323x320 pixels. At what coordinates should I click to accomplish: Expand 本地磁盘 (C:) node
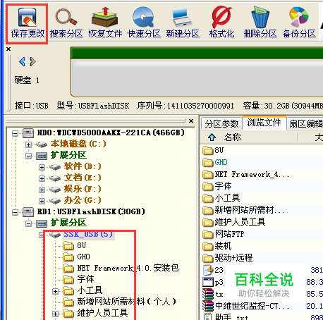tap(28, 144)
